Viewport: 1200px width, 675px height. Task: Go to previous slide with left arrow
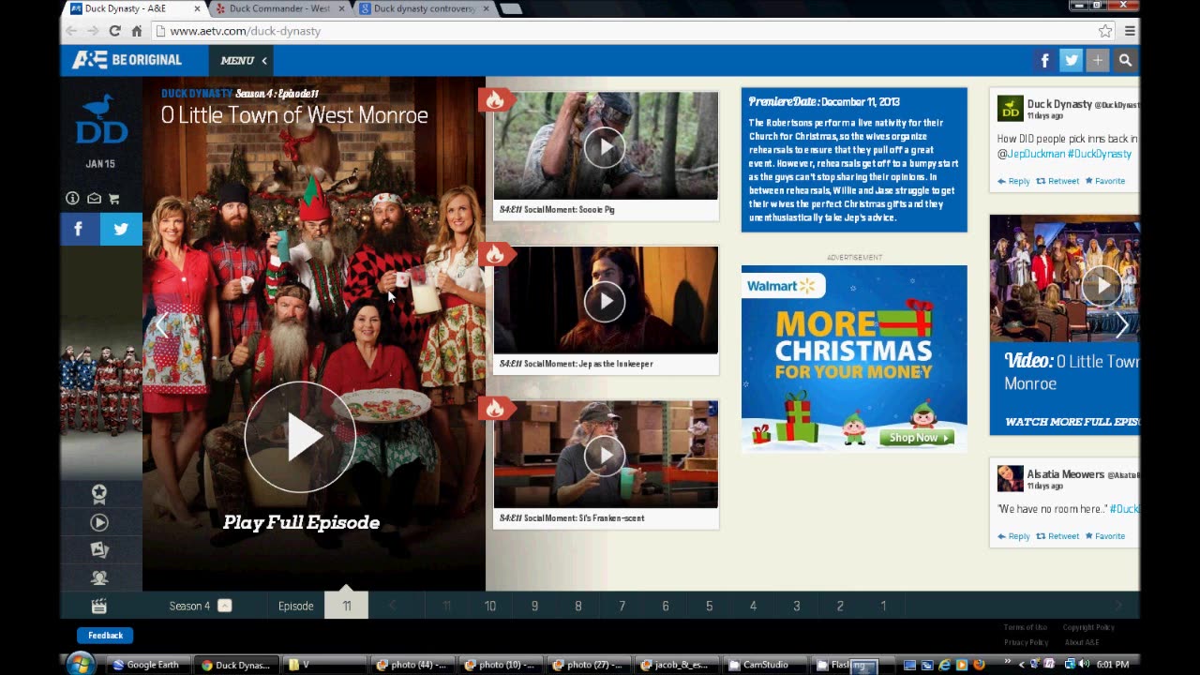pos(161,325)
